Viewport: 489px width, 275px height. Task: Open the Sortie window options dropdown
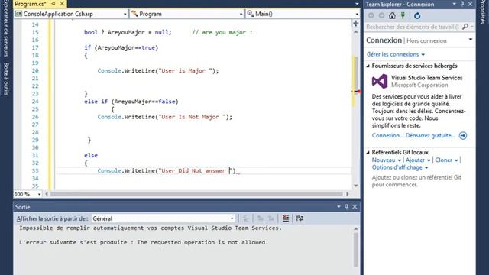tap(338, 207)
